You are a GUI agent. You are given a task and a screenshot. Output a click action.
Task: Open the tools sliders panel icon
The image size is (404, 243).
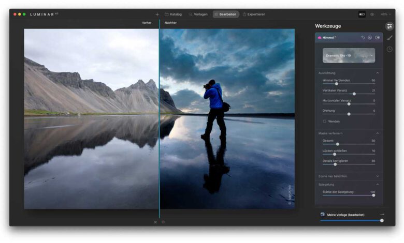coord(389,26)
